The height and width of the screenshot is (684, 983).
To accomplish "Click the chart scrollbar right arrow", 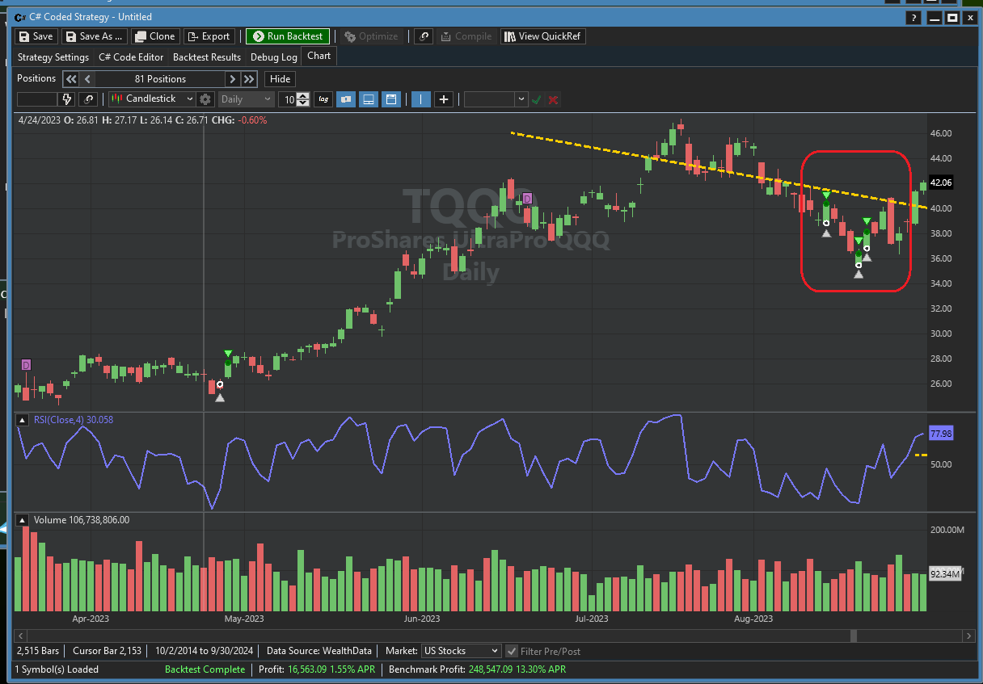I will 971,636.
